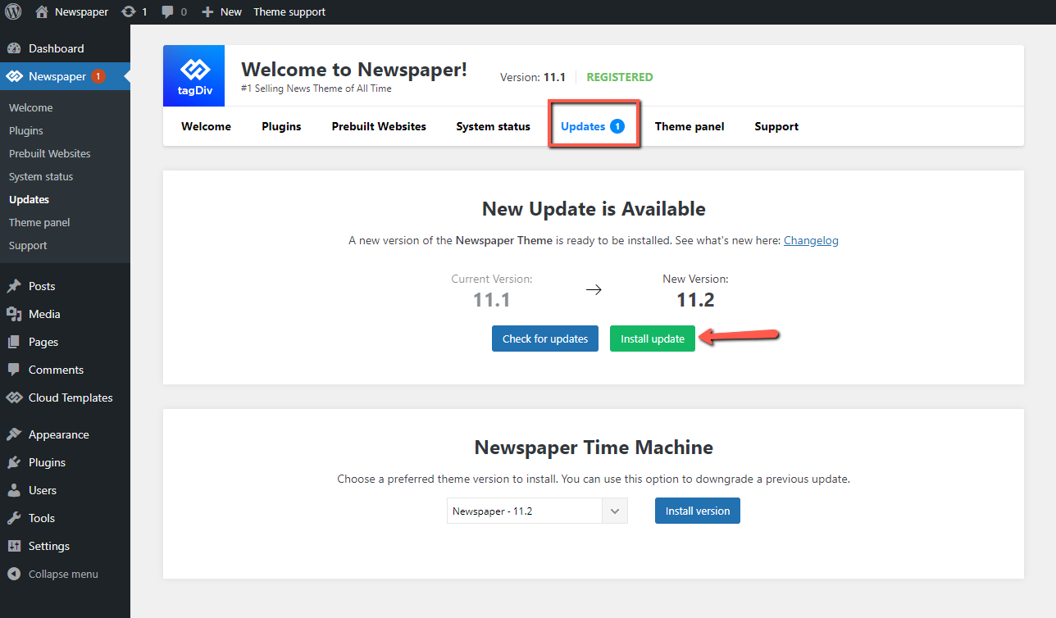Open Support in sidebar submenu

(x=28, y=245)
